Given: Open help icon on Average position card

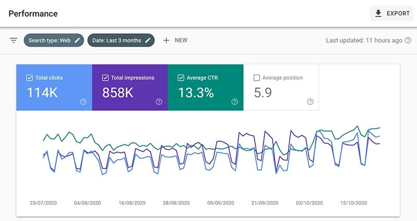Looking at the screenshot, I should 310,101.
